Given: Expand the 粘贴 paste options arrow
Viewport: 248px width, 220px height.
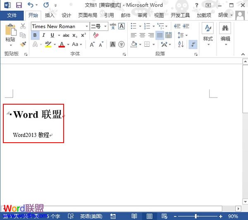Looking at the screenshot, I should pyautogui.click(x=11, y=45).
